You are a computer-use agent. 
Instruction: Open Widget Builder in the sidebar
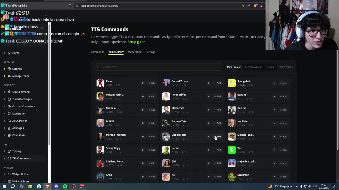click(x=21, y=174)
